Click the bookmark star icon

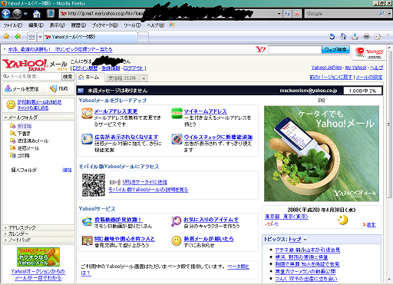[x=6, y=37]
